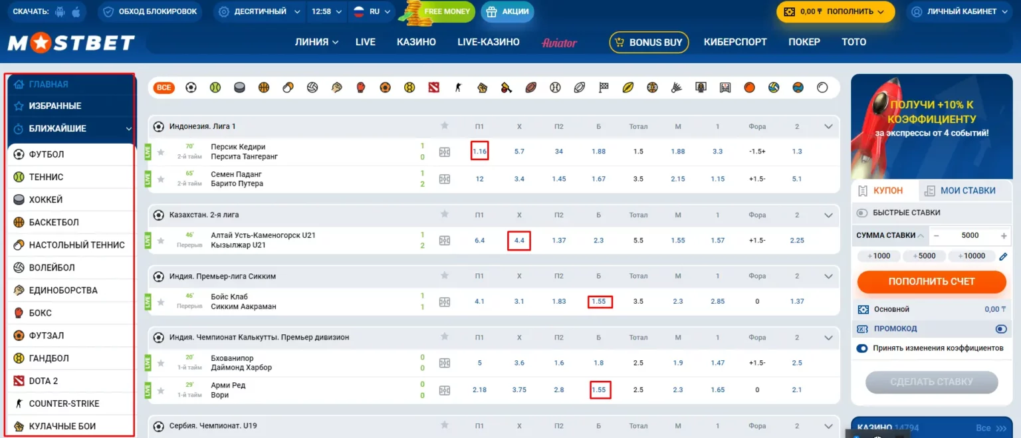This screenshot has width=1021, height=438.
Task: Filter by checkered racing flag icon
Action: pyautogui.click(x=604, y=87)
